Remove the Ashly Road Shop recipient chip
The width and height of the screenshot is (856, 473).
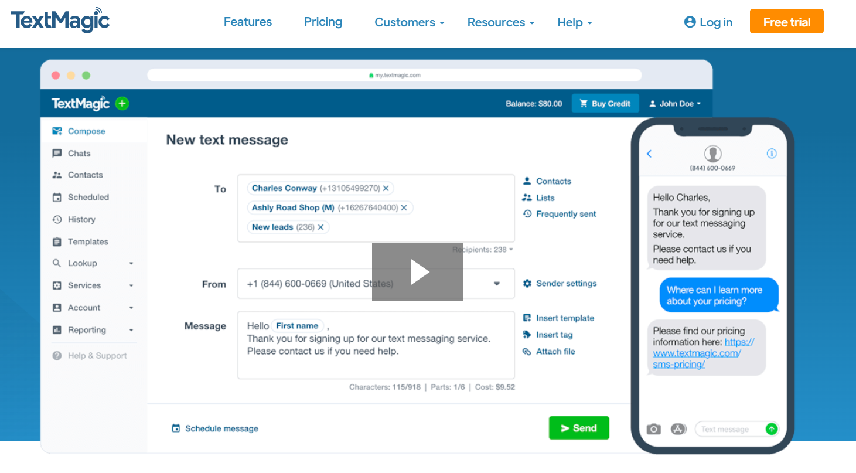[405, 207]
